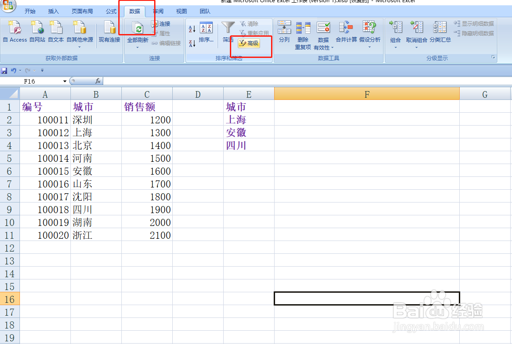Switch to 开始 Home tab
512x344 pixels.
(x=30, y=11)
